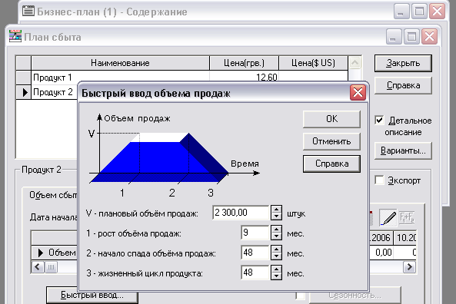Click Закрыть in the План сбыта window
Viewport: 456px width, 304px height.
(x=403, y=63)
